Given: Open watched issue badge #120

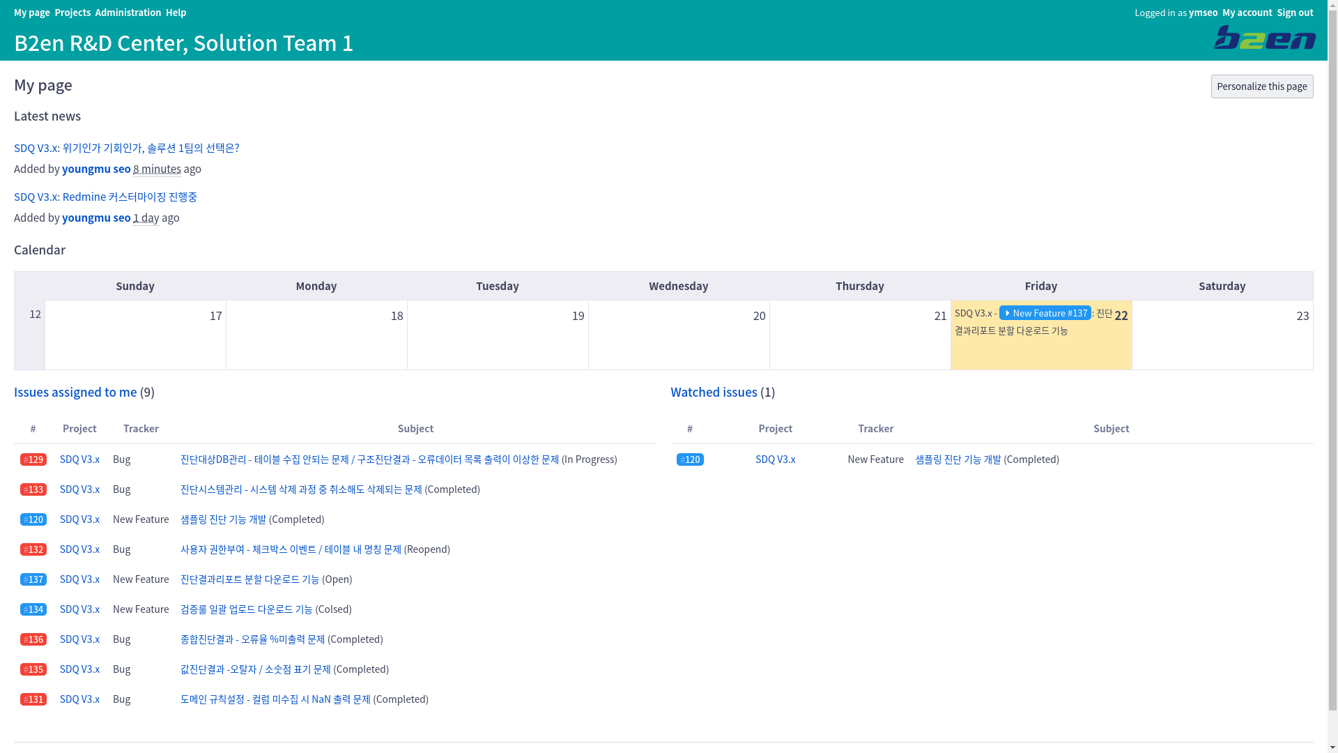Looking at the screenshot, I should click(x=690, y=459).
